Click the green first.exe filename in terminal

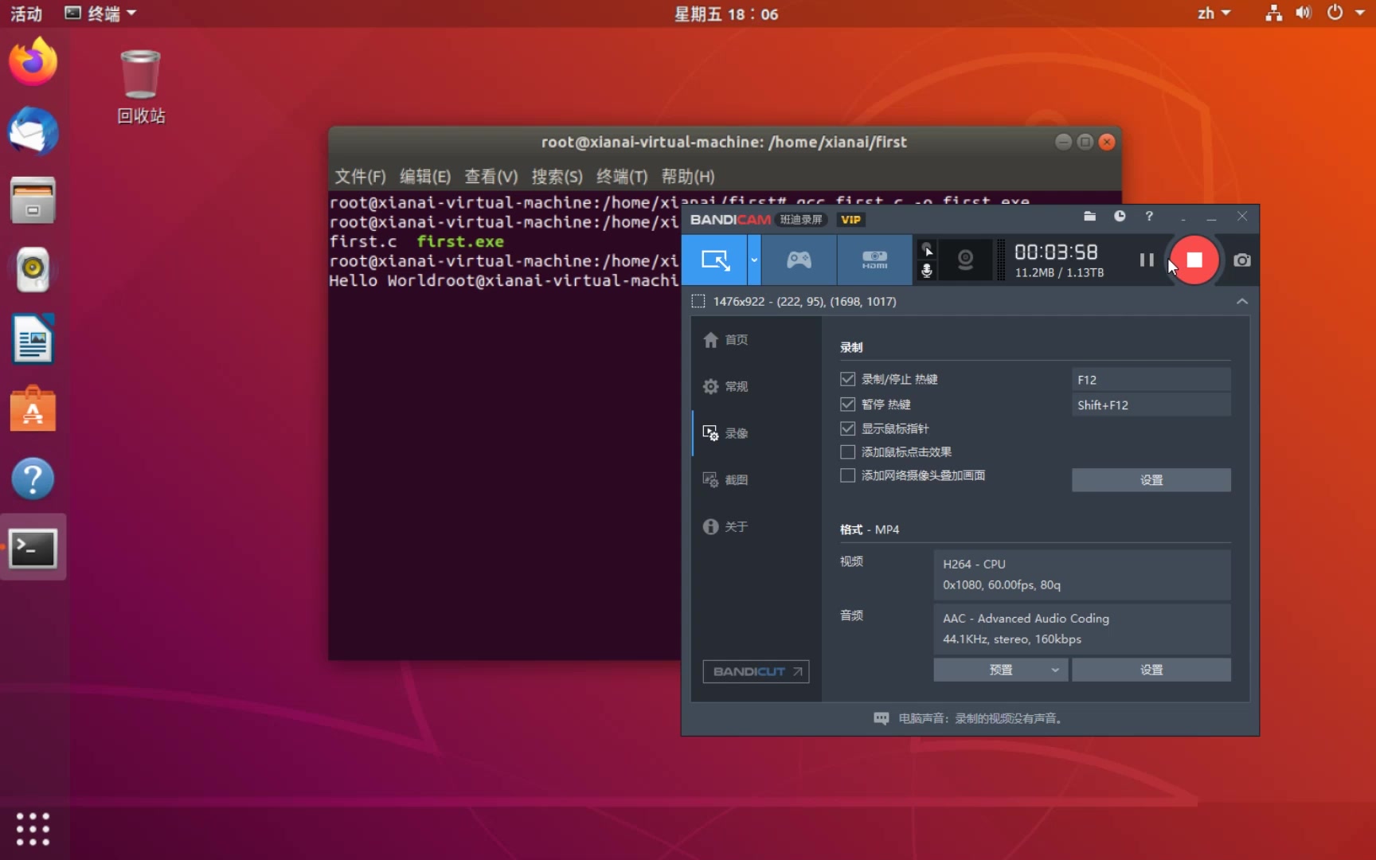click(x=460, y=241)
